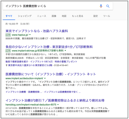Click the hanoblog.com/implant-medical-deduction-6075 URL text
The height and width of the screenshot is (119, 129).
(31, 105)
